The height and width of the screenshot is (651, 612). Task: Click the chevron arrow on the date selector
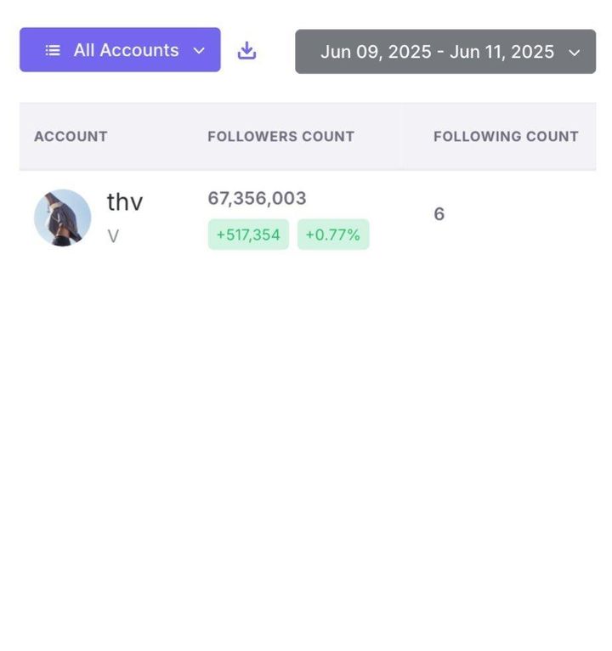[x=575, y=53]
